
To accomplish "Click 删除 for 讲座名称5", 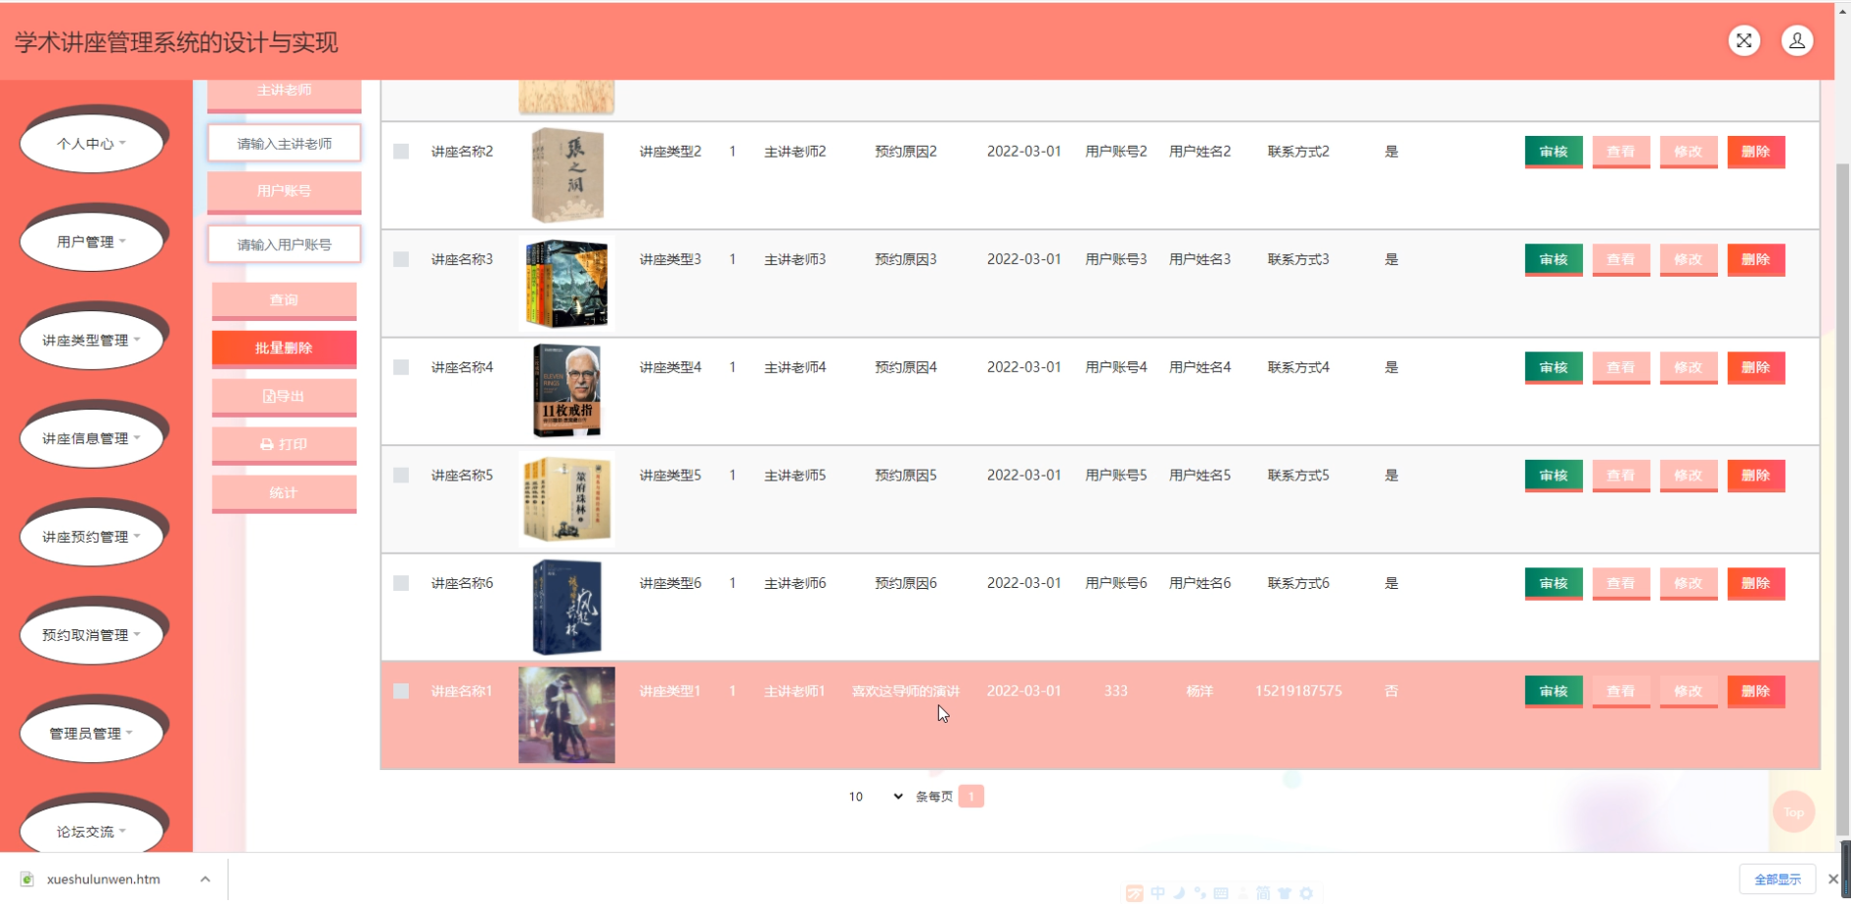I will point(1755,476).
